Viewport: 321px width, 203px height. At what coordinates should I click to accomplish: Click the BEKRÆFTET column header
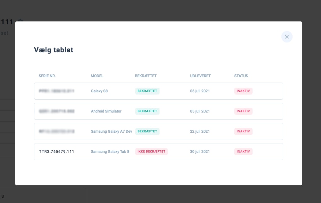pyautogui.click(x=146, y=76)
